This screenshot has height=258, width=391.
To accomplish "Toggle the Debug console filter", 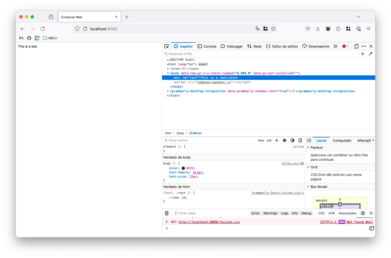I will point(306,213).
